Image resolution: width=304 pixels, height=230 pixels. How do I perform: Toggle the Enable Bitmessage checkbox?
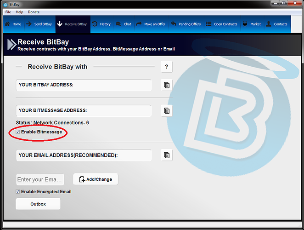(x=17, y=132)
